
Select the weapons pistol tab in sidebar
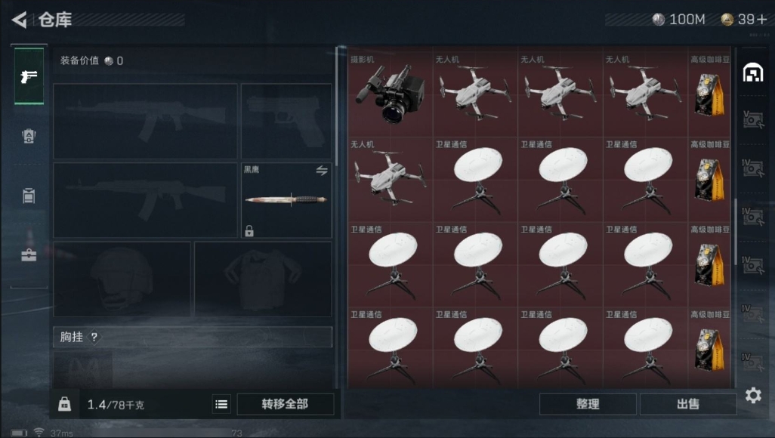29,76
